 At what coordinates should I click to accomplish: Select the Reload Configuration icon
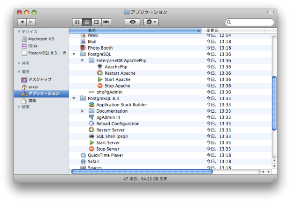click(92, 123)
